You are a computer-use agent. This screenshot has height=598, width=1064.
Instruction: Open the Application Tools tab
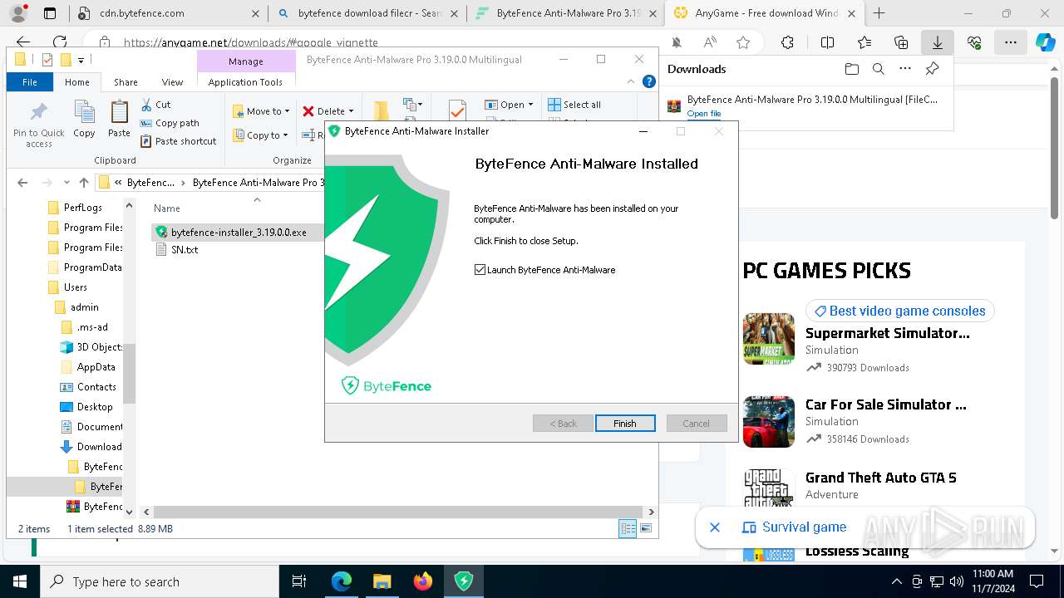[x=245, y=82]
